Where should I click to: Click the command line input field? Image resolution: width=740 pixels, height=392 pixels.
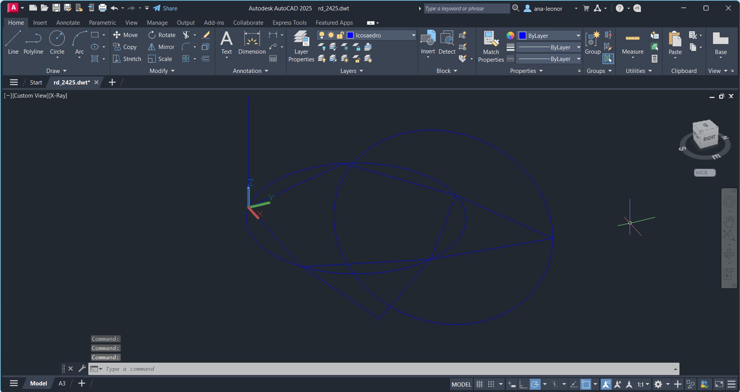tap(382, 369)
